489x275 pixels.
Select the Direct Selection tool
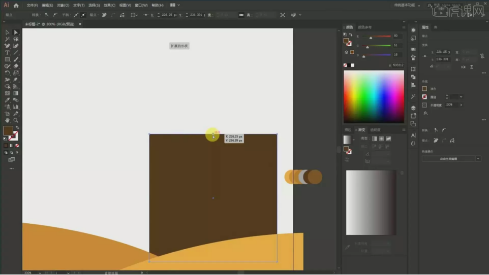click(16, 32)
